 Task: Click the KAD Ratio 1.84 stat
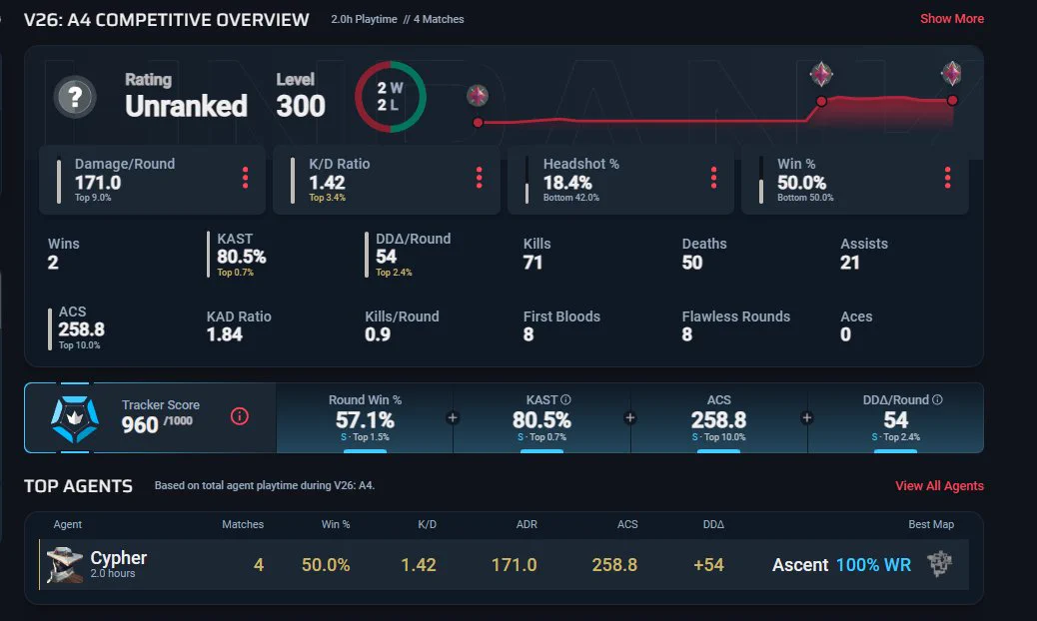click(239, 325)
